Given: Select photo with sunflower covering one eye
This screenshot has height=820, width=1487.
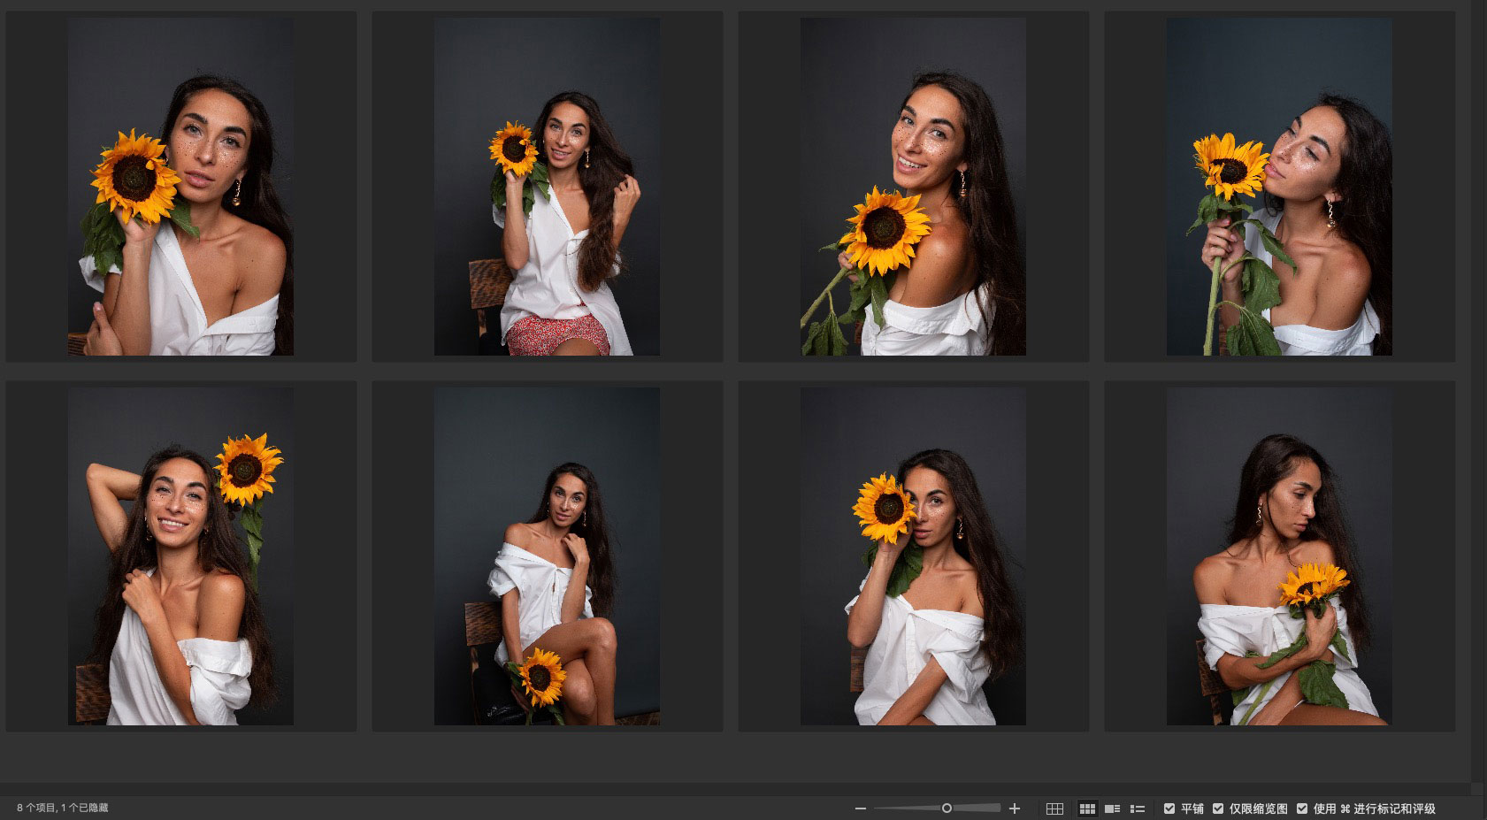Looking at the screenshot, I should point(913,556).
